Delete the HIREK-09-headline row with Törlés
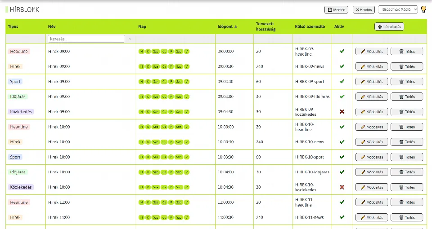 [x=407, y=51]
